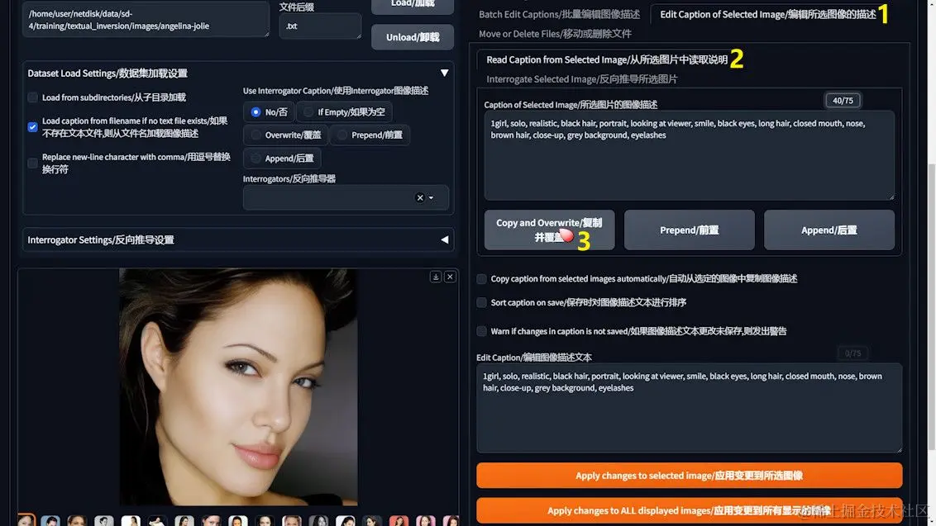This screenshot has height=526, width=936.
Task: Click the Append caption button
Action: click(x=829, y=230)
